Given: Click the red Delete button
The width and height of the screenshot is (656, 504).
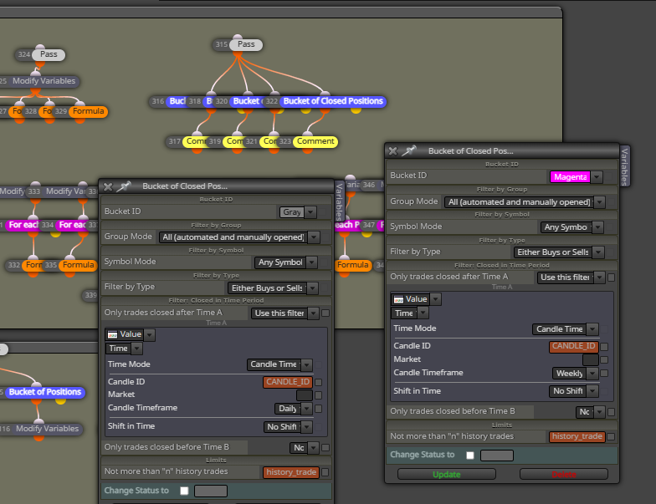Looking at the screenshot, I should click(564, 475).
